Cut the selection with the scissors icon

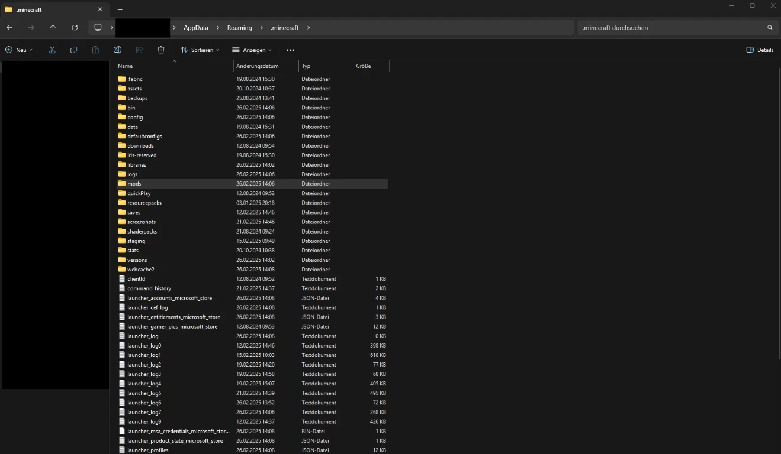pyautogui.click(x=52, y=50)
